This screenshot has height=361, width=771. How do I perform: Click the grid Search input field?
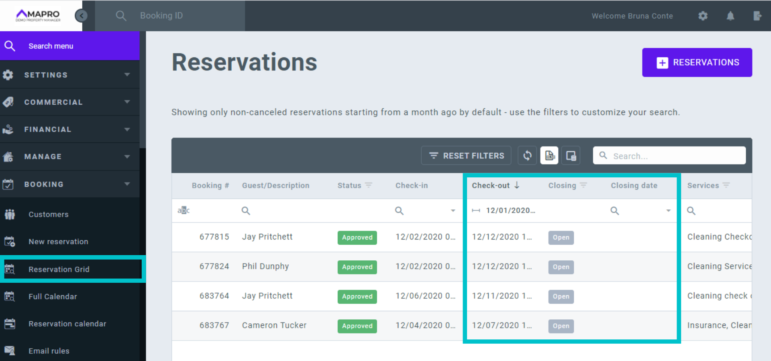point(675,156)
